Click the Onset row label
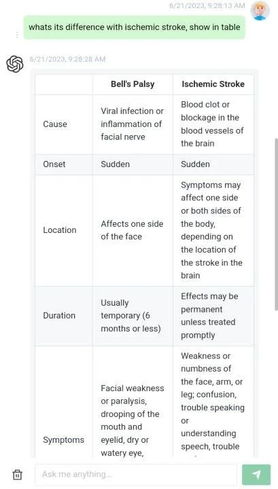 pos(54,164)
